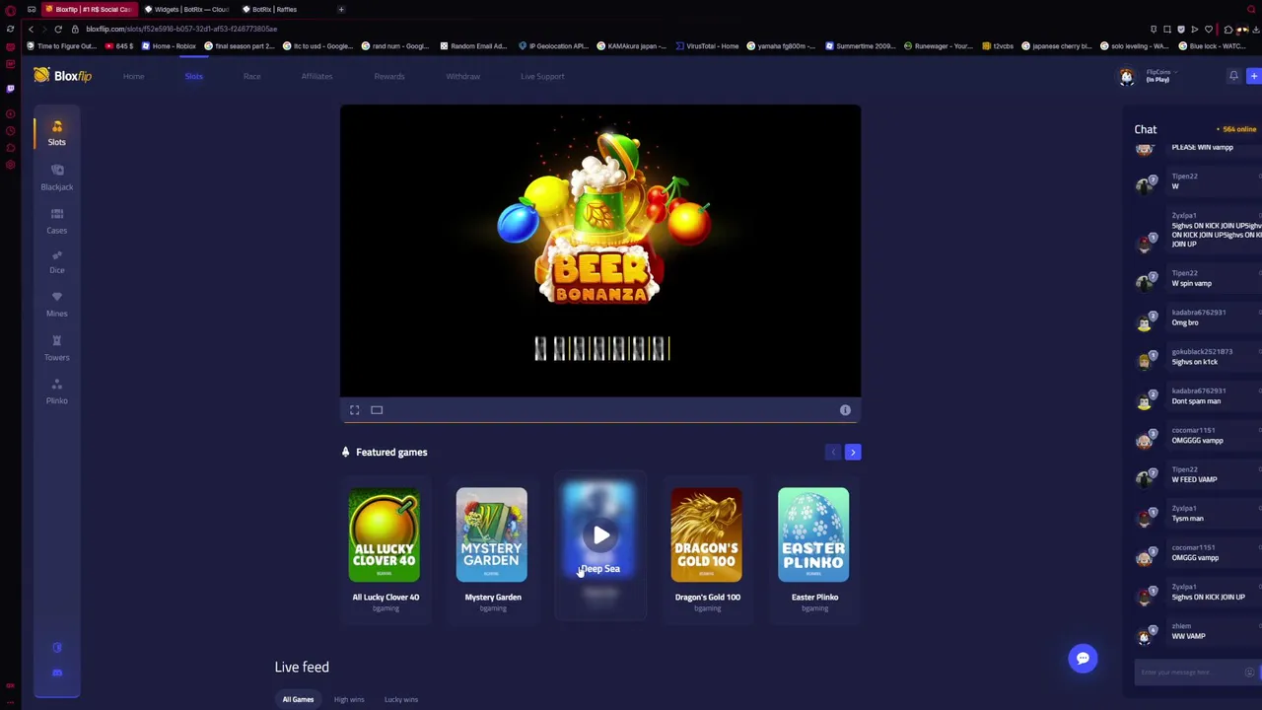The width and height of the screenshot is (1262, 710).
Task: Open the Race page
Action: (x=252, y=76)
